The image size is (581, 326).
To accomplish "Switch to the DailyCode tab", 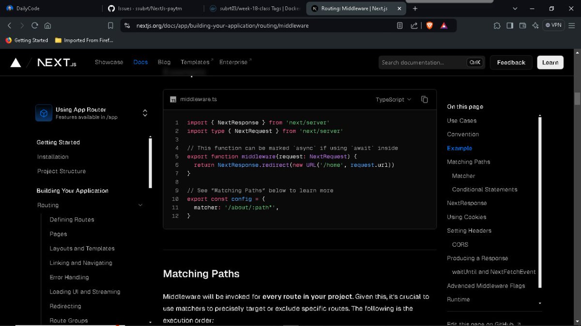I will click(x=50, y=8).
